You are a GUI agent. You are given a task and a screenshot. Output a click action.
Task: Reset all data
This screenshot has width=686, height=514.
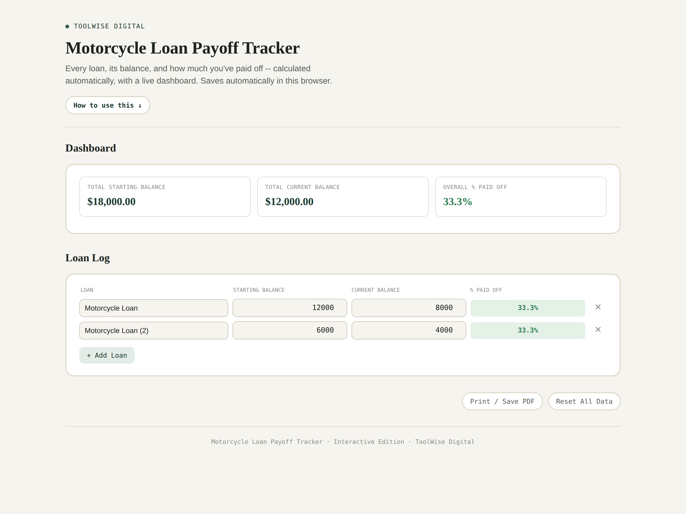click(x=584, y=402)
